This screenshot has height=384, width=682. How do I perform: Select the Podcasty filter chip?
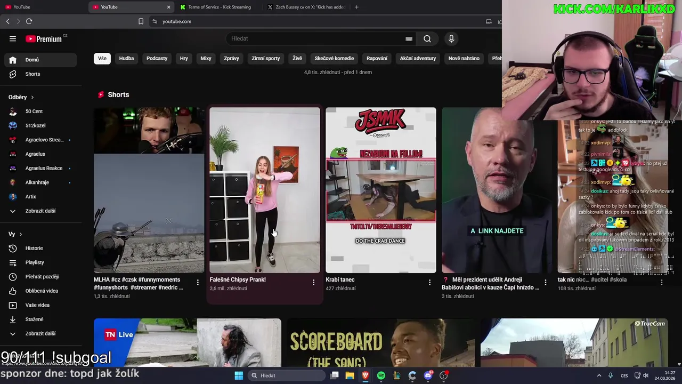pyautogui.click(x=157, y=58)
